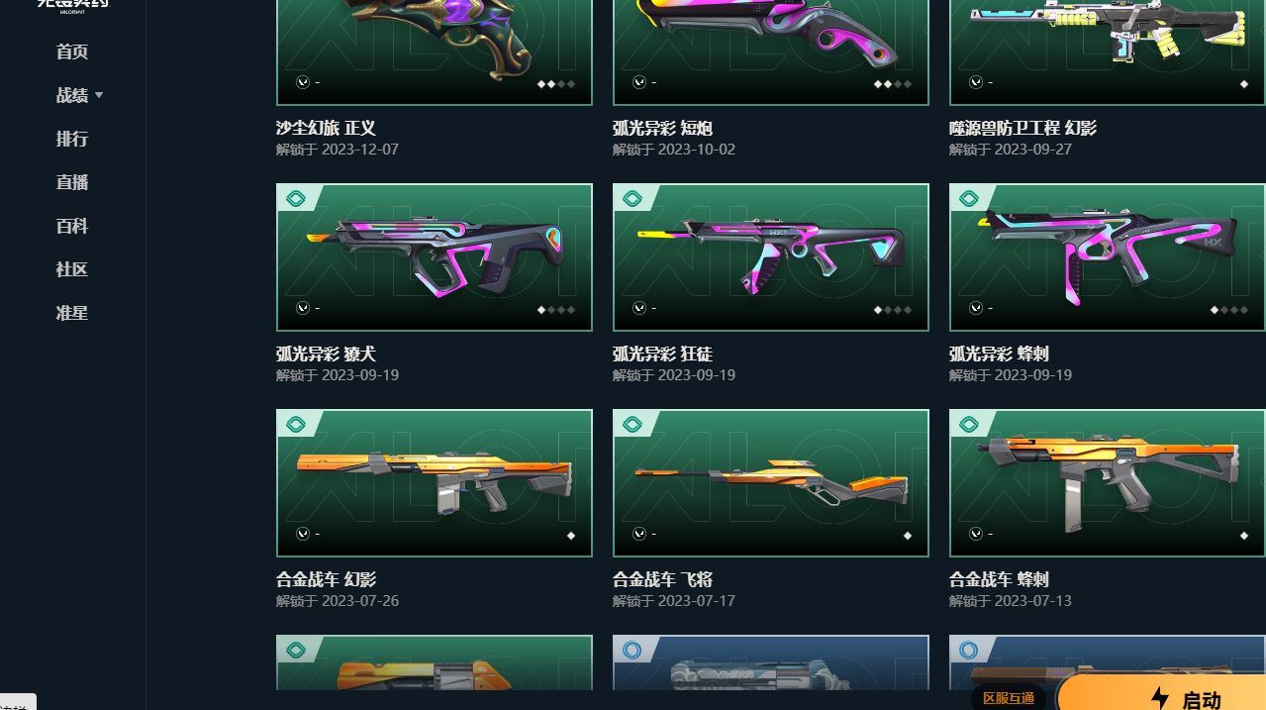The width and height of the screenshot is (1266, 710).
Task: Open the 合金战车 蜂刺 skin thumbnail
Action: (1107, 483)
